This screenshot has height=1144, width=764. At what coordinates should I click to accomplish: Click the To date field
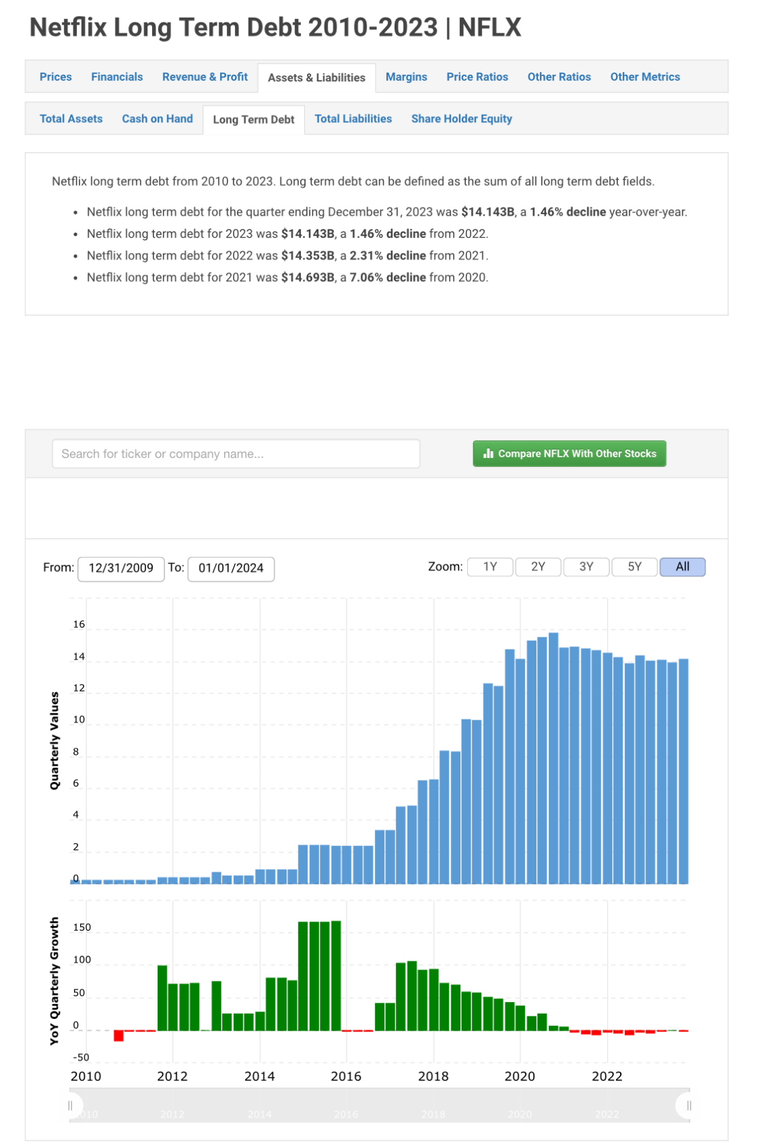231,569
